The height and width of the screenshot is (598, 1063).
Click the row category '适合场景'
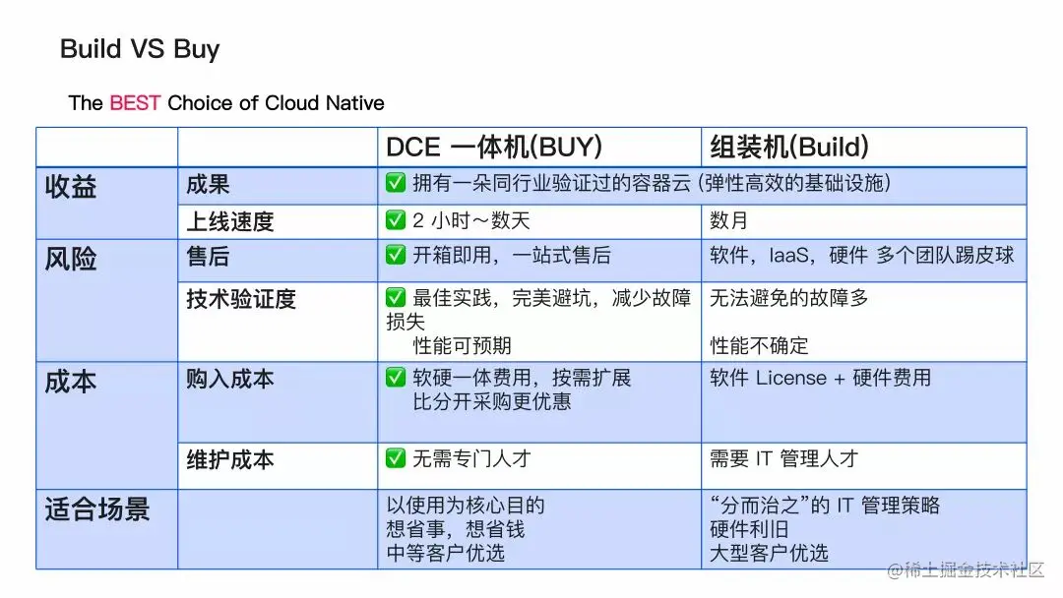pyautogui.click(x=96, y=509)
